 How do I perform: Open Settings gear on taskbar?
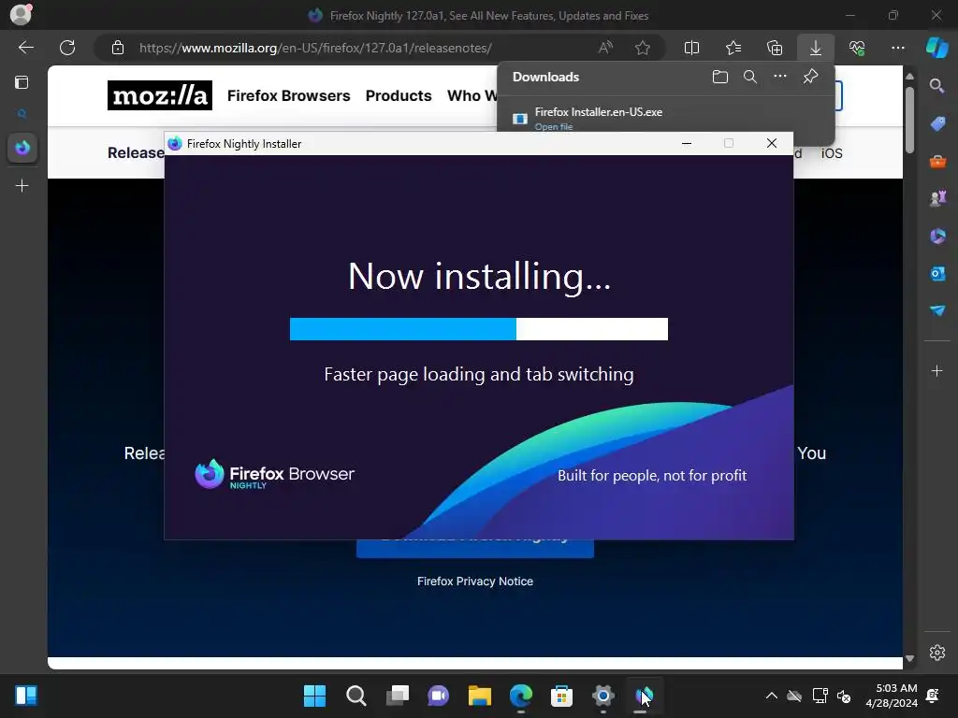[x=603, y=696]
